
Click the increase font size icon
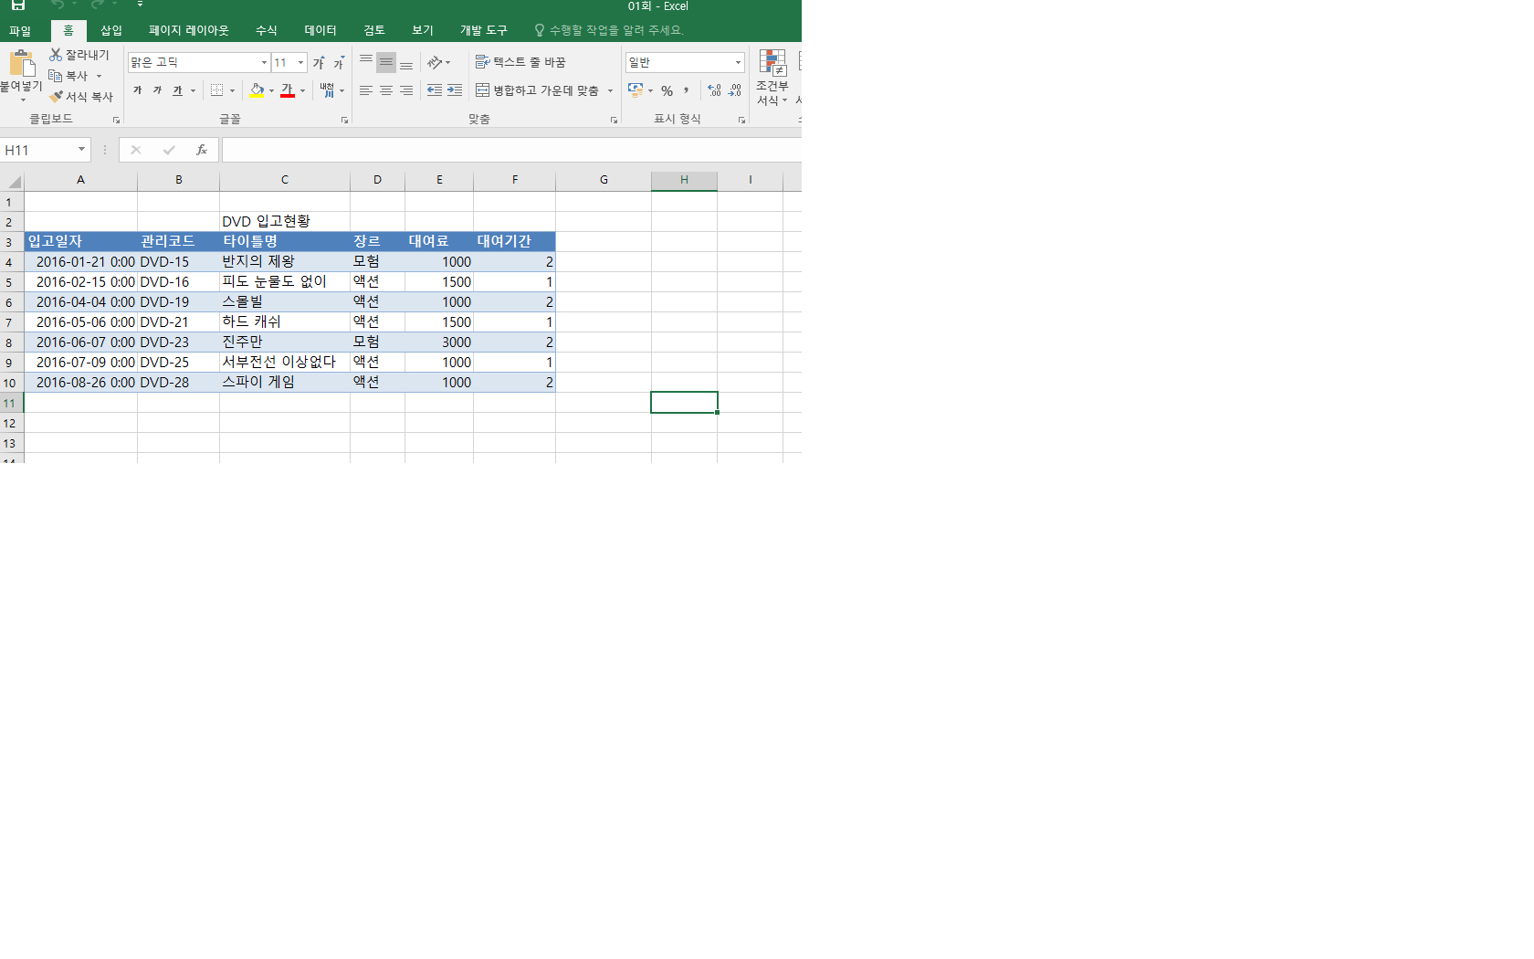[x=319, y=63]
